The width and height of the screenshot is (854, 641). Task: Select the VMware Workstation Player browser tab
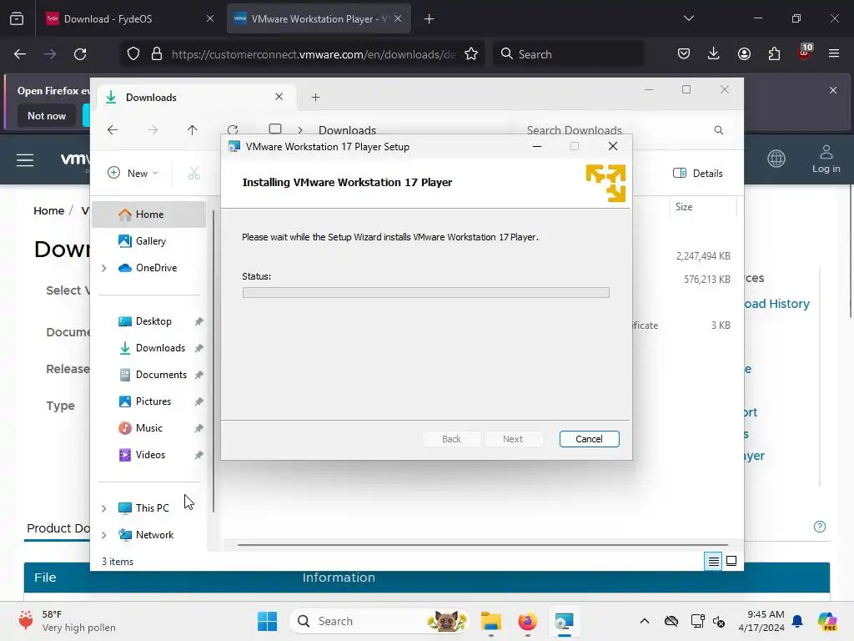[319, 18]
